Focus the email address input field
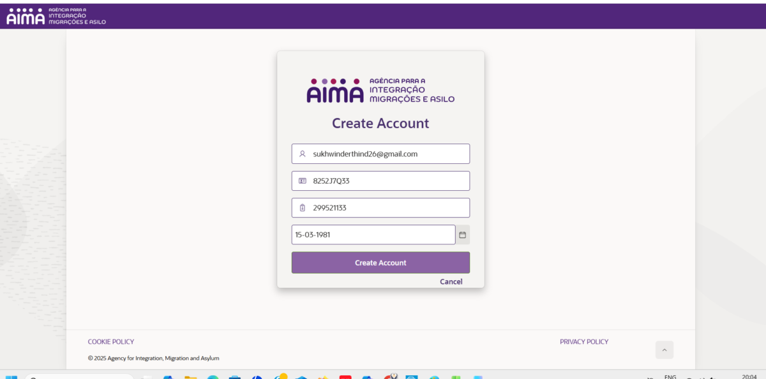 pos(386,154)
